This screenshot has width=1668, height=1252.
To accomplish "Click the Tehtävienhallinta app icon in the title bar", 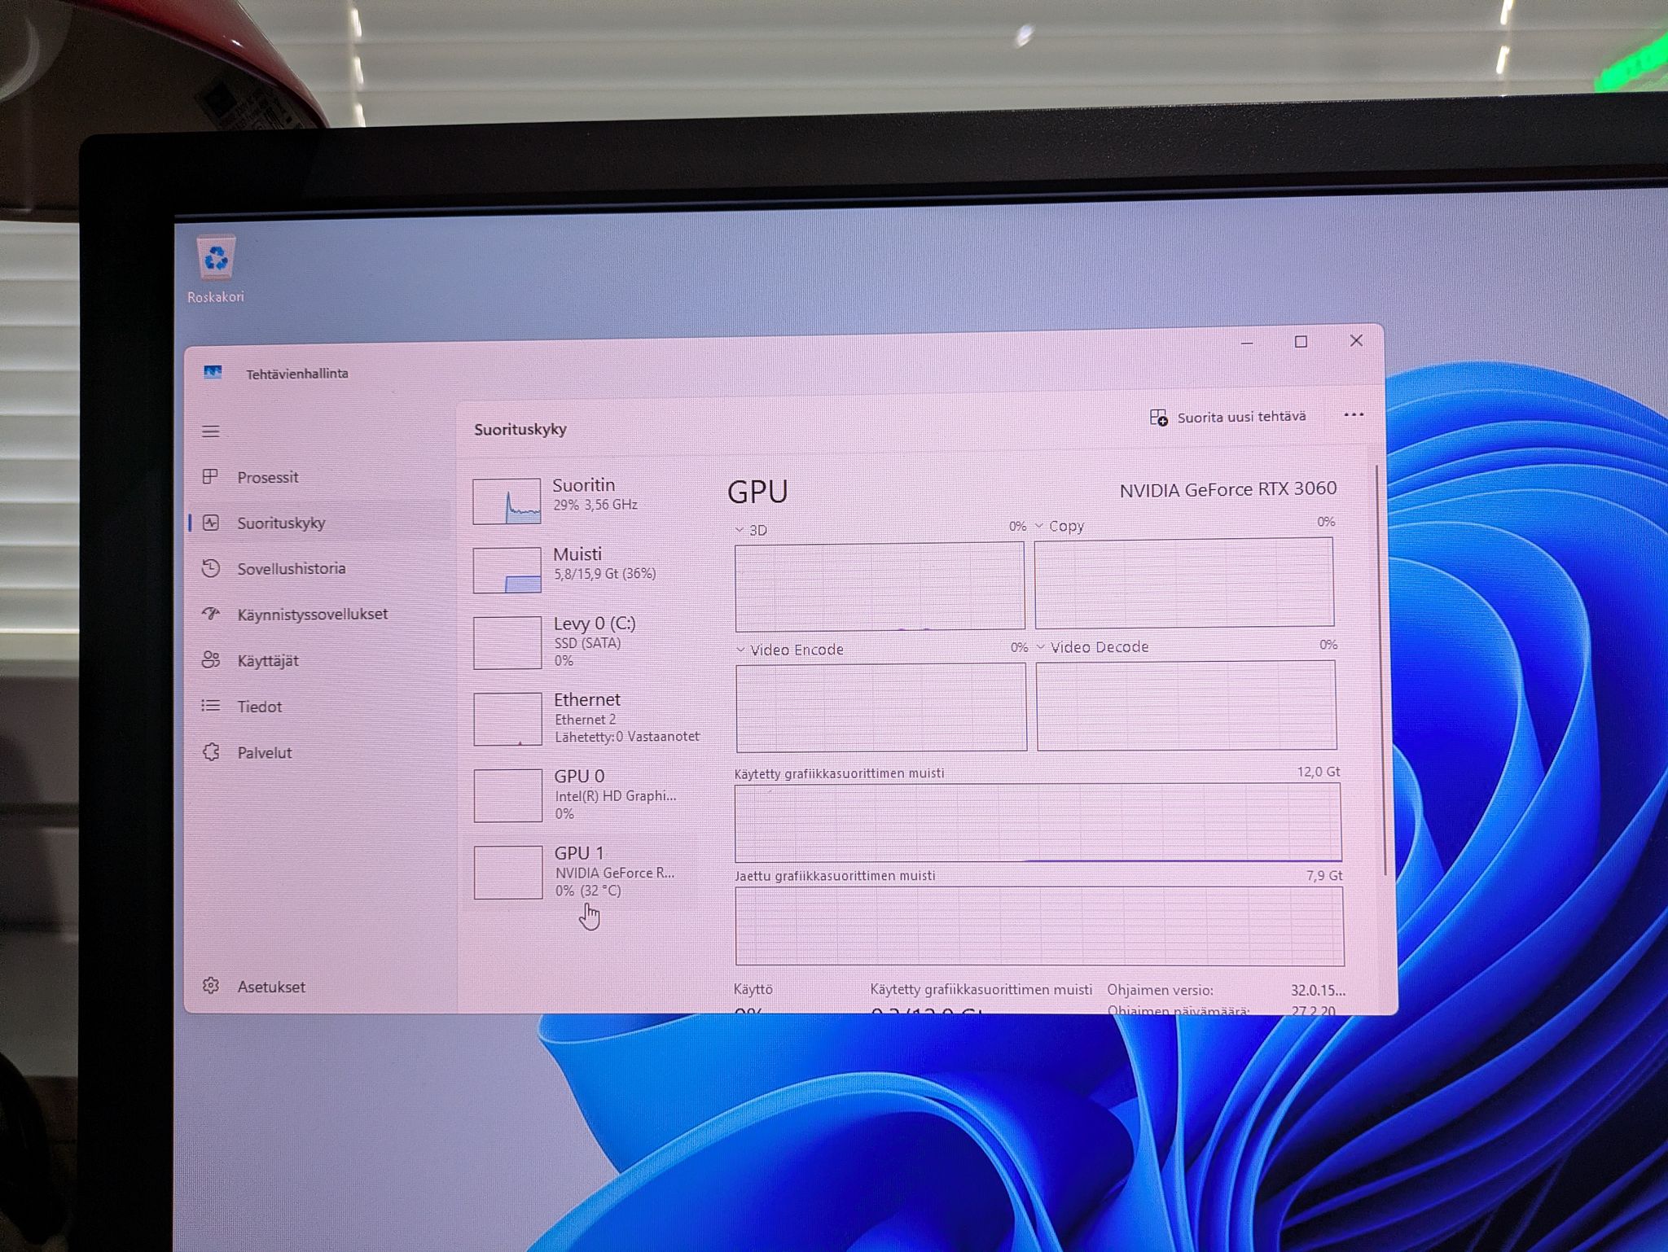I will point(213,373).
